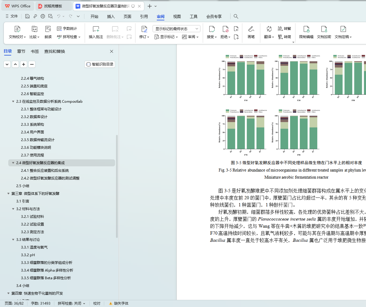Select the 画笔 pen tool
The width and height of the screenshot is (366, 307).
click(x=251, y=32)
